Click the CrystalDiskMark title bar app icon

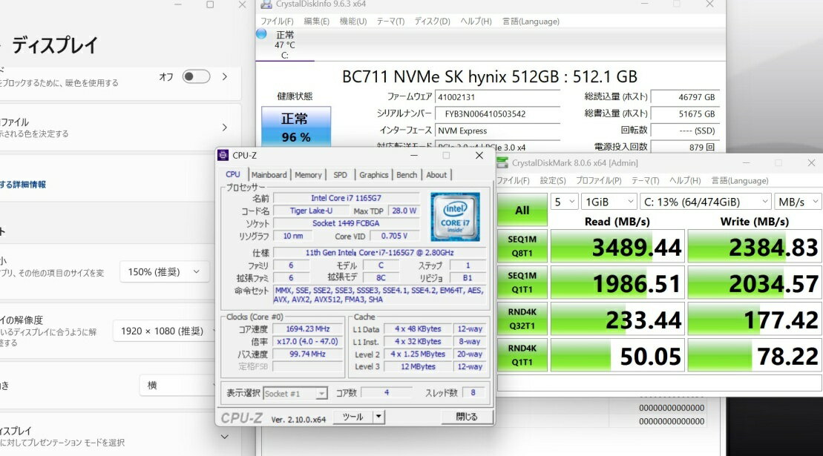(502, 162)
